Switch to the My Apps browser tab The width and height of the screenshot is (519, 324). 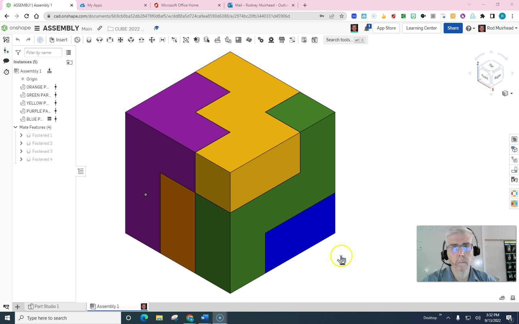[94, 5]
